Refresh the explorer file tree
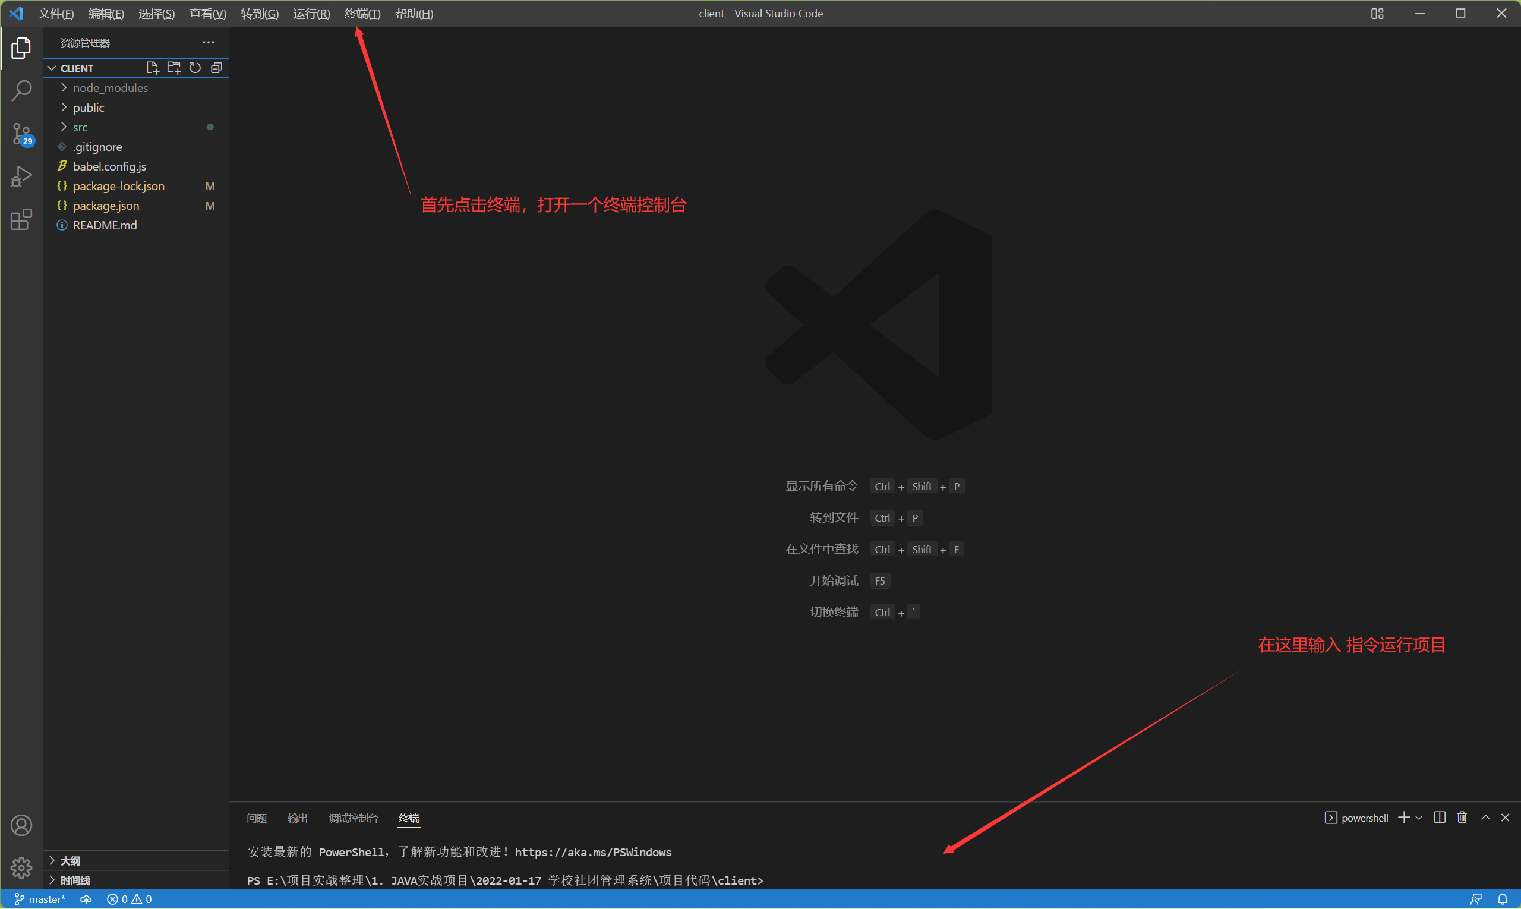This screenshot has height=909, width=1521. (195, 68)
